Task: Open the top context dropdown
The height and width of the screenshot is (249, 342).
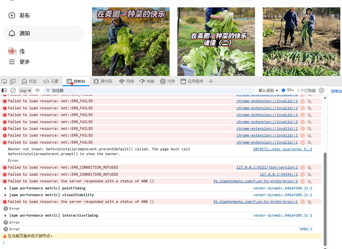Action: coord(26,91)
